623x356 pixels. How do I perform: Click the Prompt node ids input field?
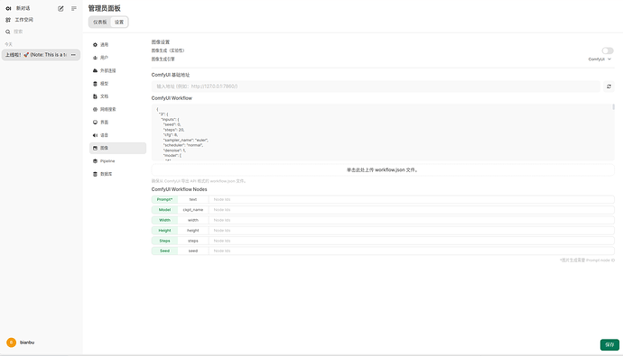click(411, 199)
